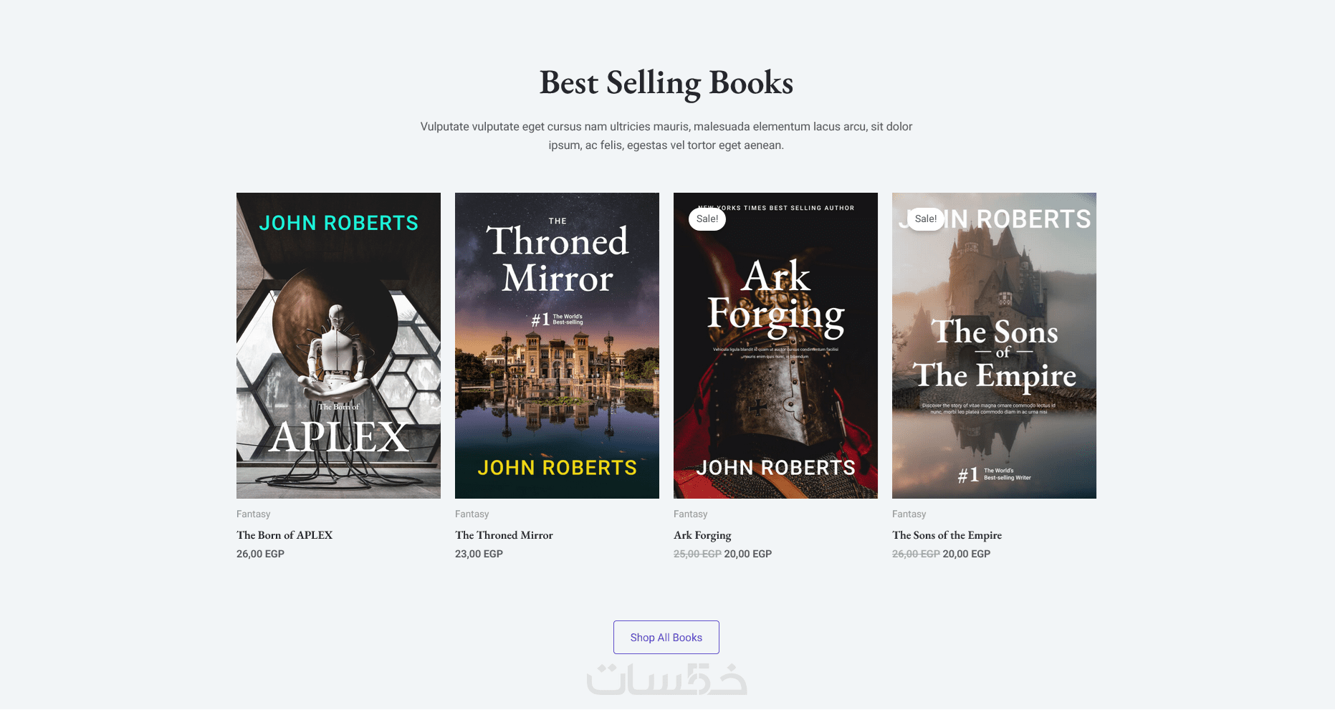Click the Sale! badge on Ark Forging
Image resolution: width=1335 pixels, height=710 pixels.
click(707, 219)
